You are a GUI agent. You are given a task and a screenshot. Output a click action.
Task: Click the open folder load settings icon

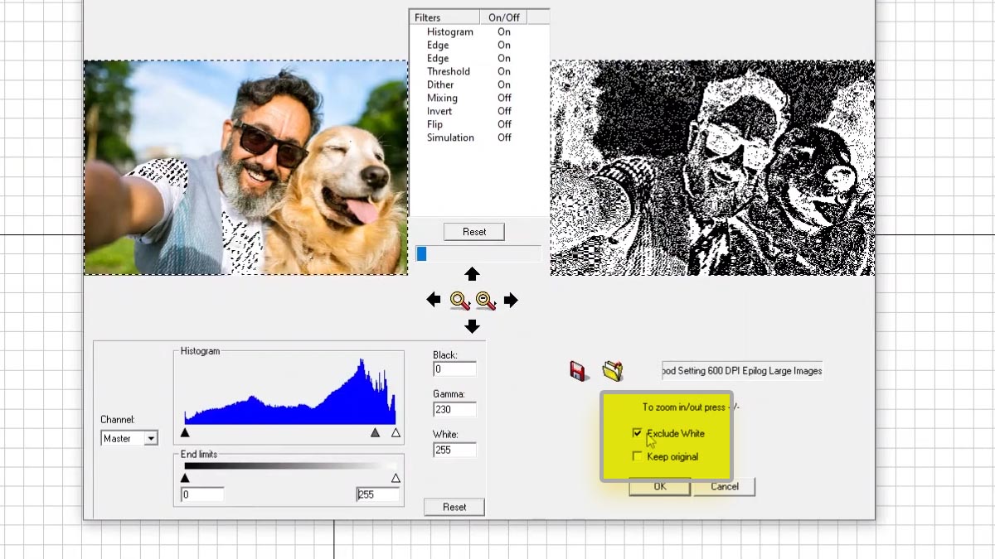coord(613,370)
